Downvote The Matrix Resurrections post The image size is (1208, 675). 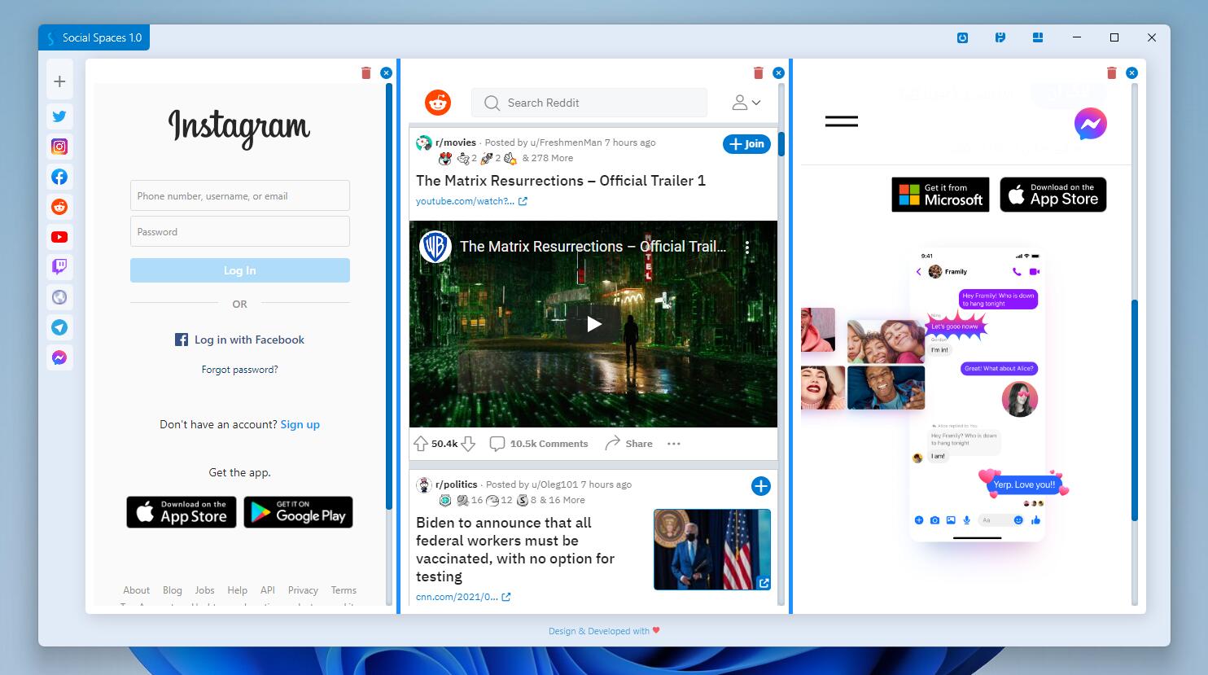pyautogui.click(x=468, y=444)
